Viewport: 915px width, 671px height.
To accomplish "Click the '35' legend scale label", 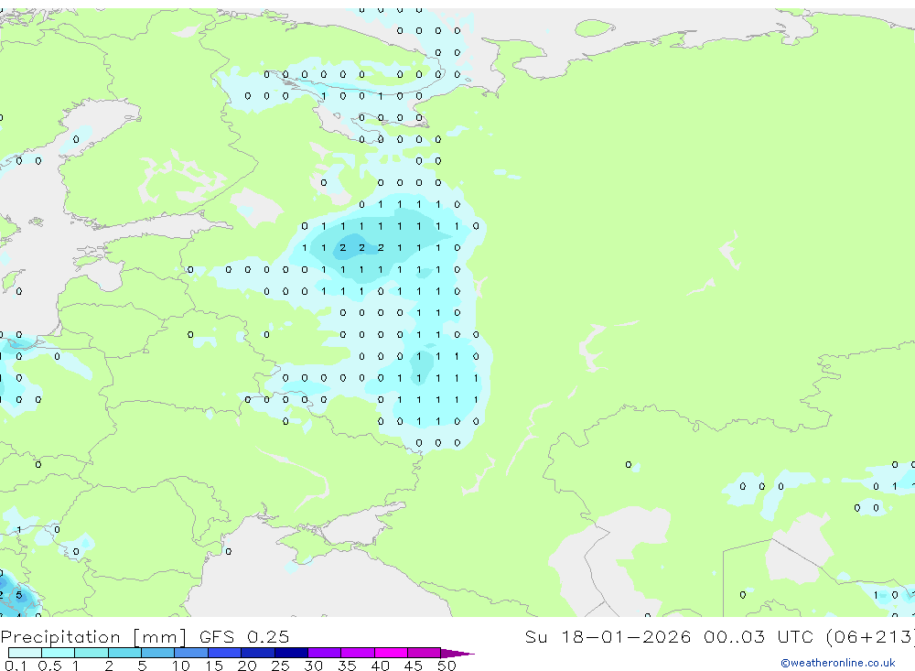I will click(347, 666).
